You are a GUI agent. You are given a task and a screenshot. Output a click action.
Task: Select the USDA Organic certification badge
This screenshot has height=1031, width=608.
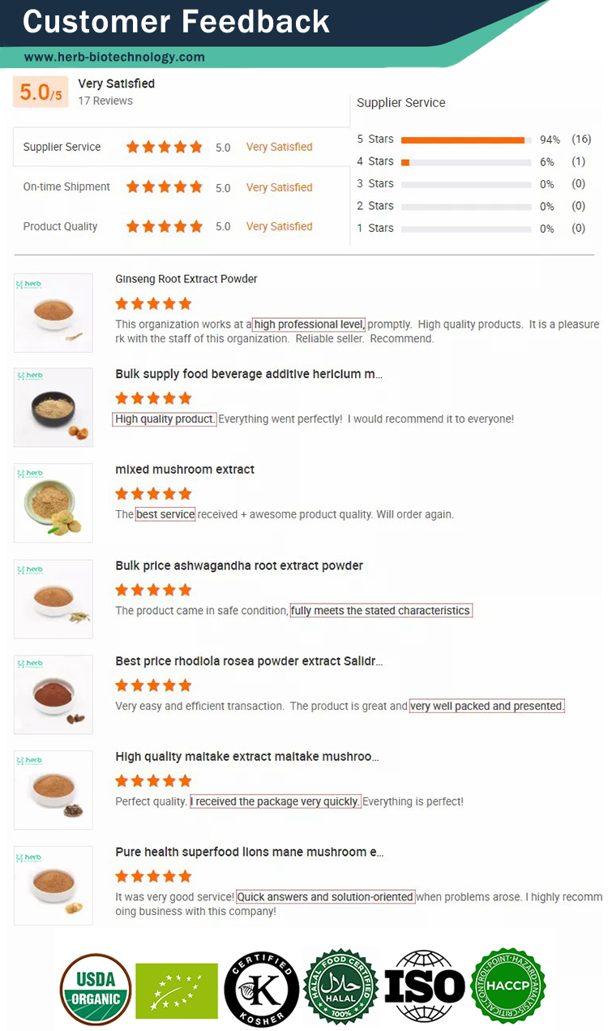(x=95, y=990)
